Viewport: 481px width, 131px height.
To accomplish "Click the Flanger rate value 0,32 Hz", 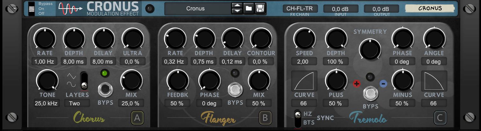I will click(x=174, y=62).
